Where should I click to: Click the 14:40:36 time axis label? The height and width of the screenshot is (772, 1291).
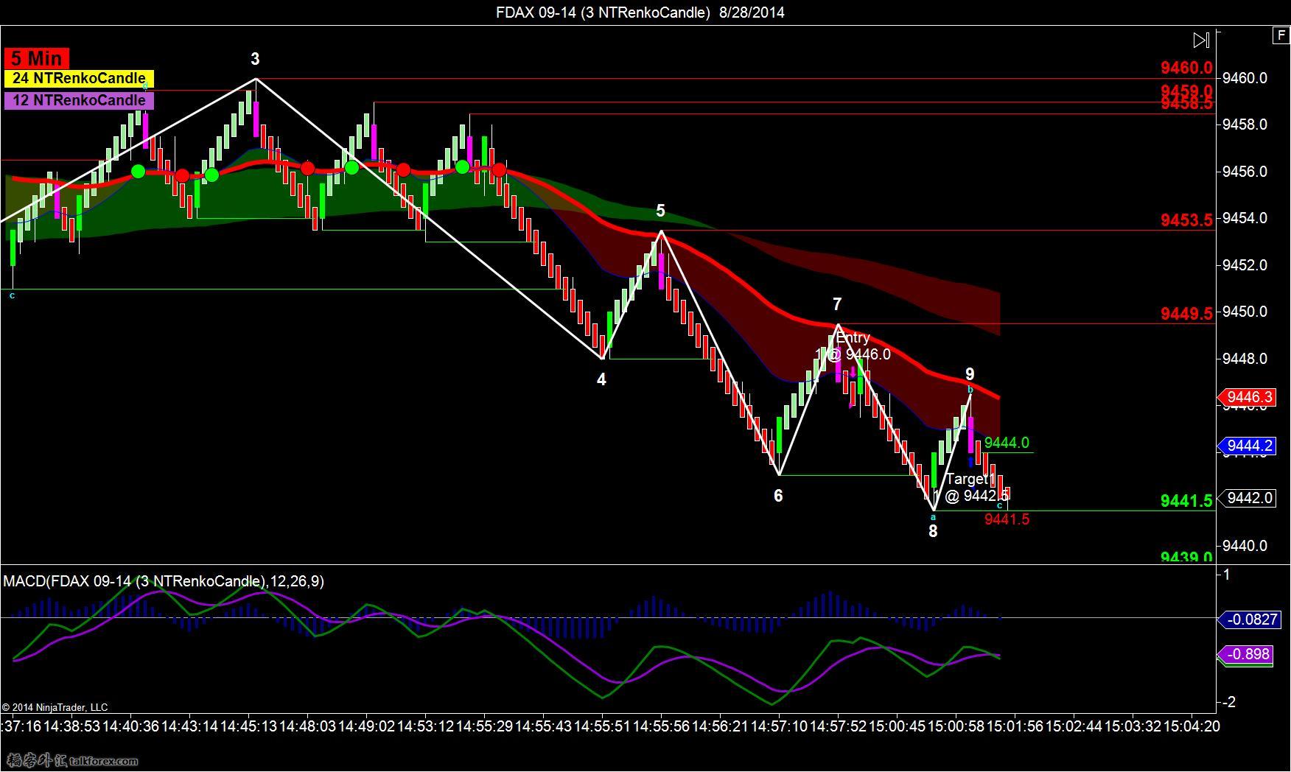tap(130, 726)
